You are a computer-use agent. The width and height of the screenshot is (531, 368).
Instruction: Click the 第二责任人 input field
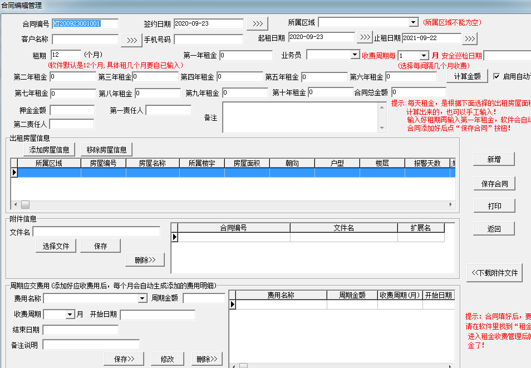[72, 124]
